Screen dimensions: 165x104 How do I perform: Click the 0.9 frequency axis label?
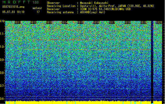click(2, 60)
